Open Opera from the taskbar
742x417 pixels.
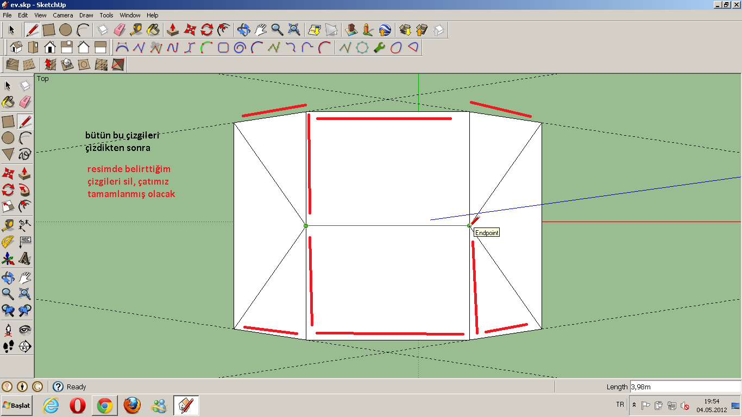(x=78, y=405)
